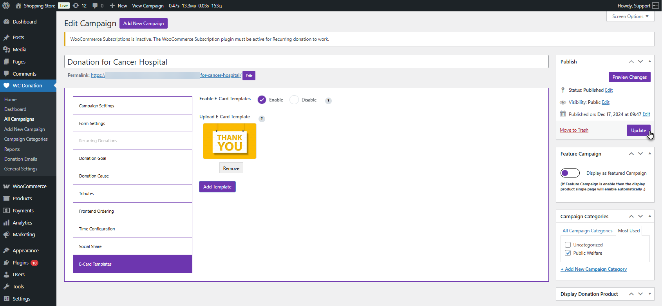The width and height of the screenshot is (662, 306).
Task: Click the Move to Trash link
Action: tap(574, 130)
